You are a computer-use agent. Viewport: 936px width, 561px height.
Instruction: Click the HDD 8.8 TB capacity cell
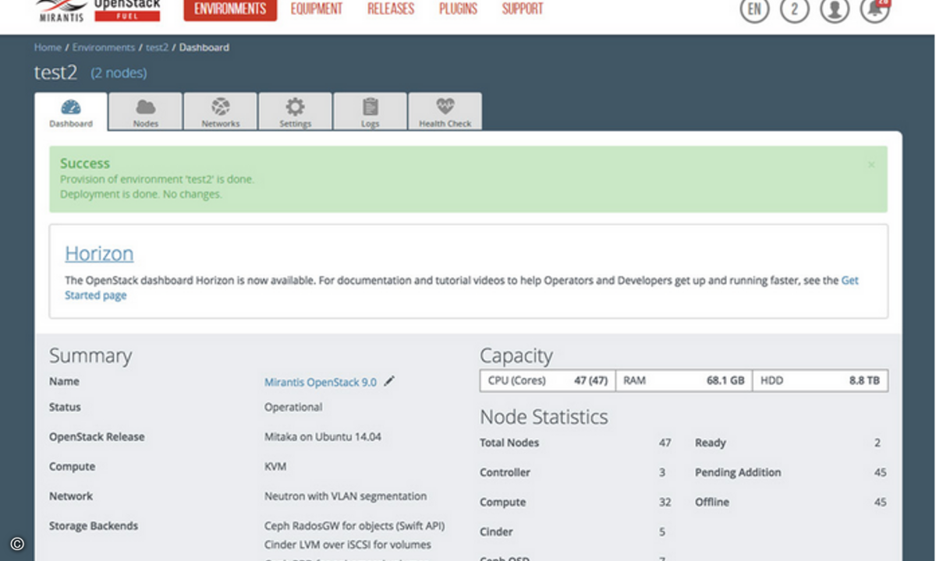pos(820,381)
